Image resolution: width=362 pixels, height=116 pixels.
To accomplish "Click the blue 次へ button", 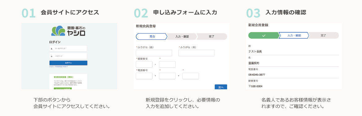I will click(x=221, y=87).
